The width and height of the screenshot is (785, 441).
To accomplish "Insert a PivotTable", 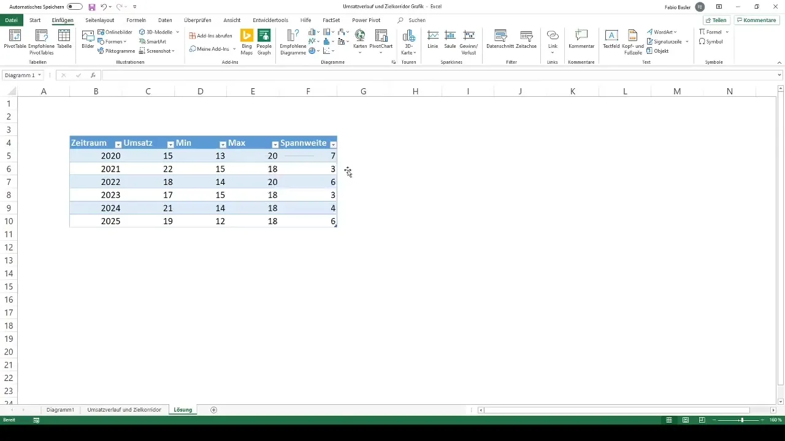I will (x=13, y=40).
